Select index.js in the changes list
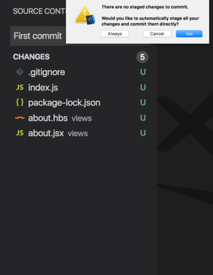213x275 pixels. pos(81,87)
